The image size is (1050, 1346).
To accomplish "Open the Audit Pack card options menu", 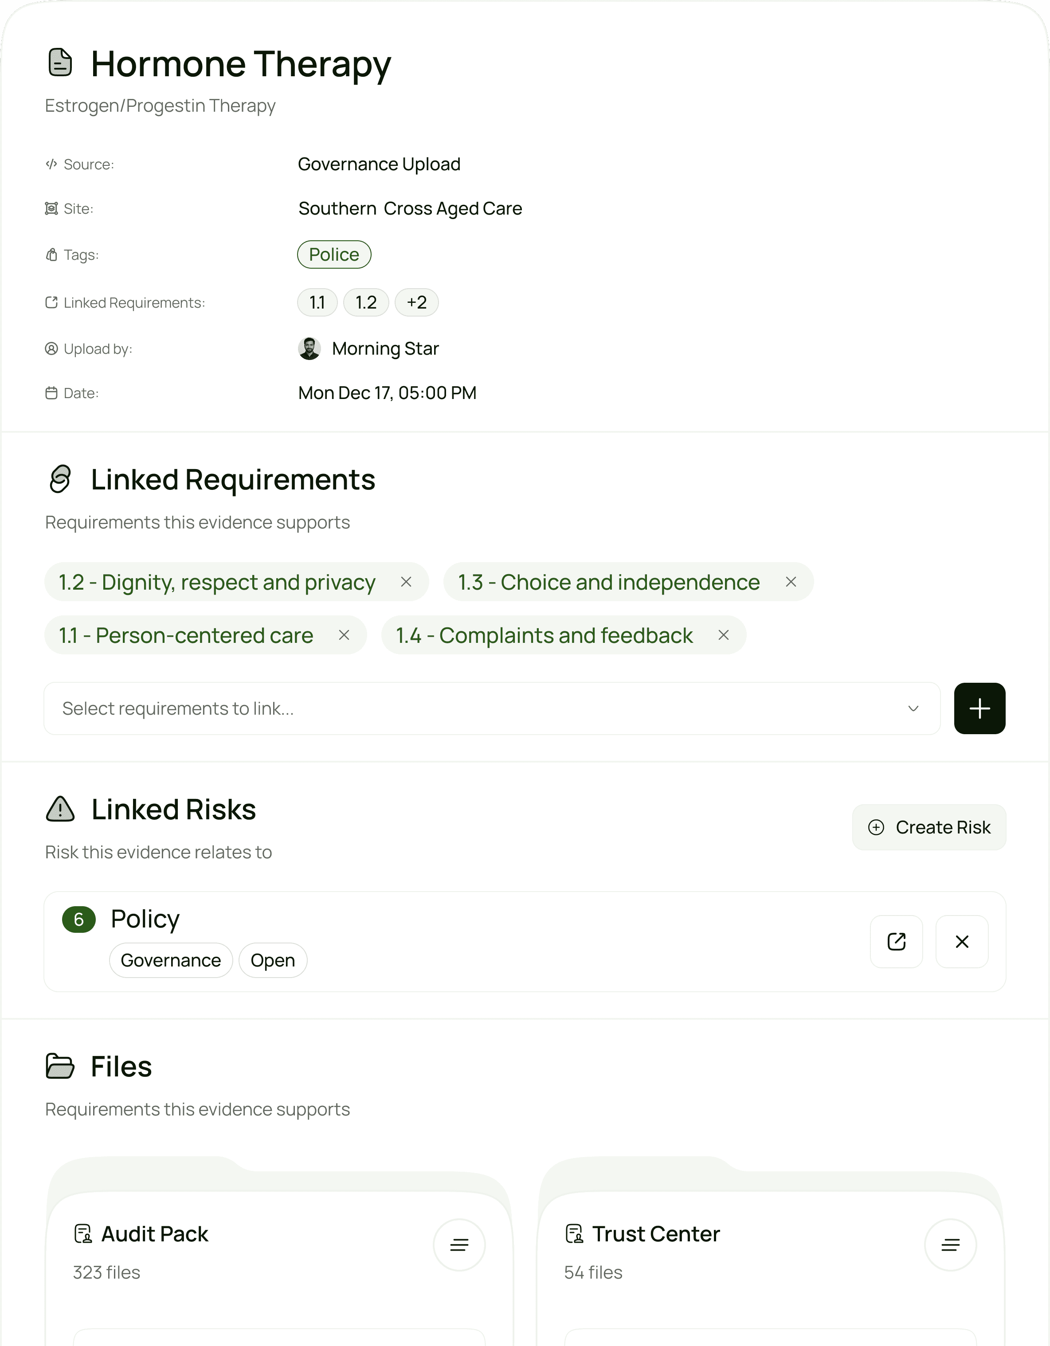I will tap(459, 1245).
